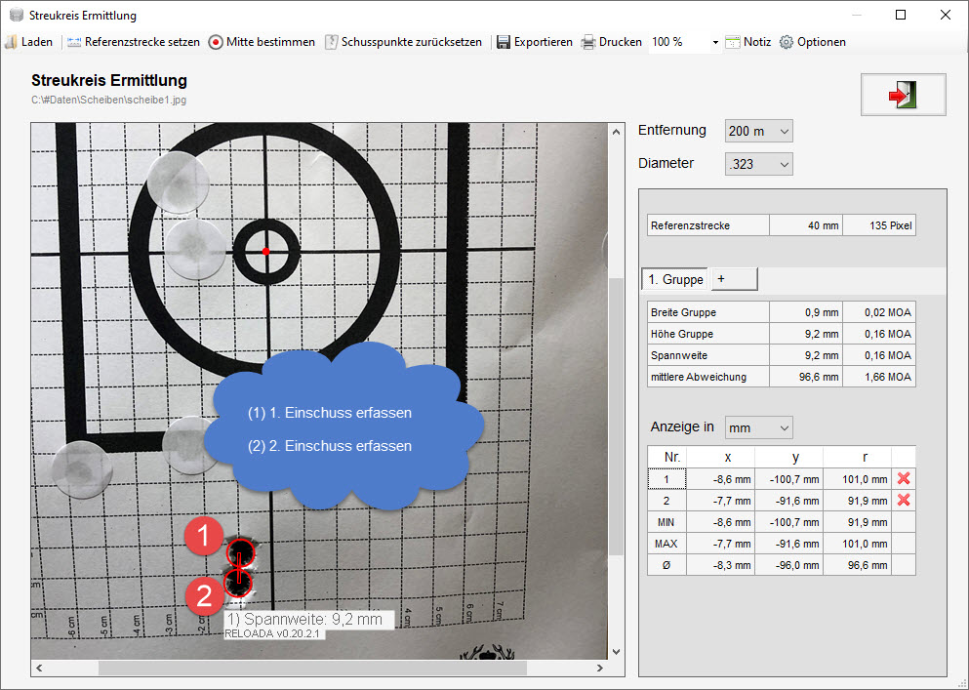Click the scroll left arrow of image

pyautogui.click(x=40, y=669)
